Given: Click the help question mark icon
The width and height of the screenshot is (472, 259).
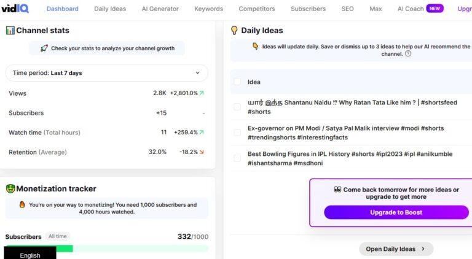Looking at the screenshot, I should coord(408,54).
